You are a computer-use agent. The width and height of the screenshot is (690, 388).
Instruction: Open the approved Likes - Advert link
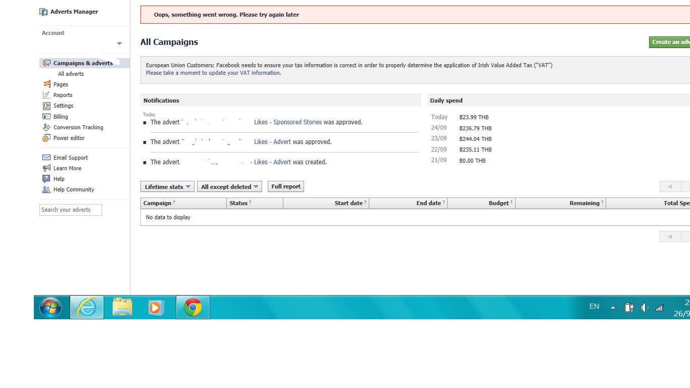[x=272, y=141]
